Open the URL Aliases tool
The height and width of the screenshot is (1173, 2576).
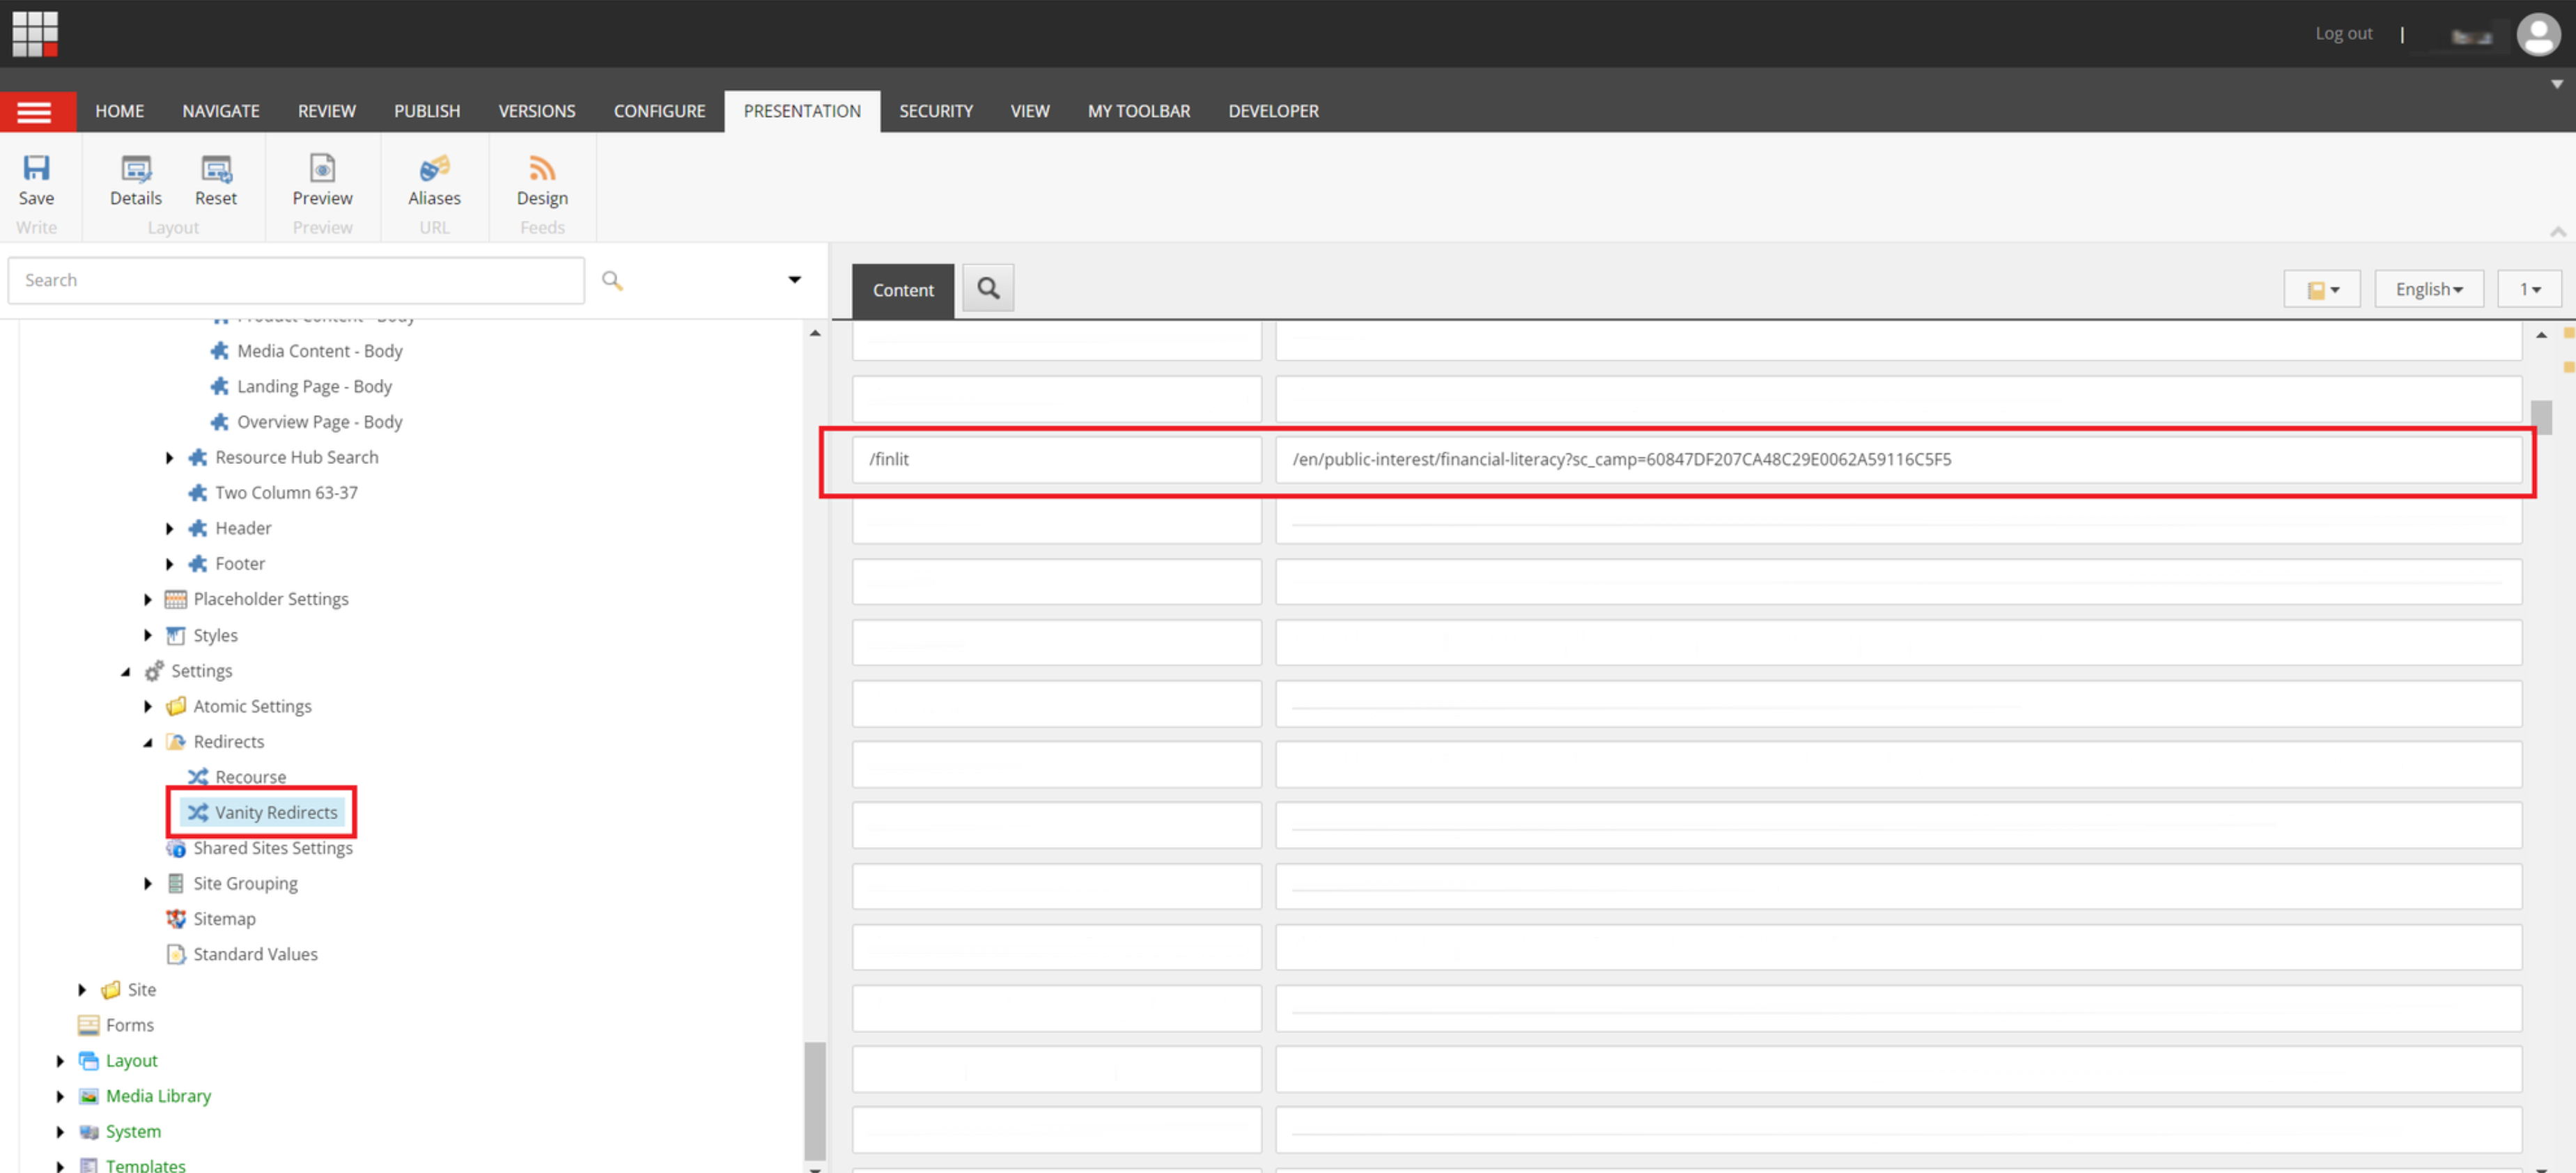pyautogui.click(x=434, y=185)
